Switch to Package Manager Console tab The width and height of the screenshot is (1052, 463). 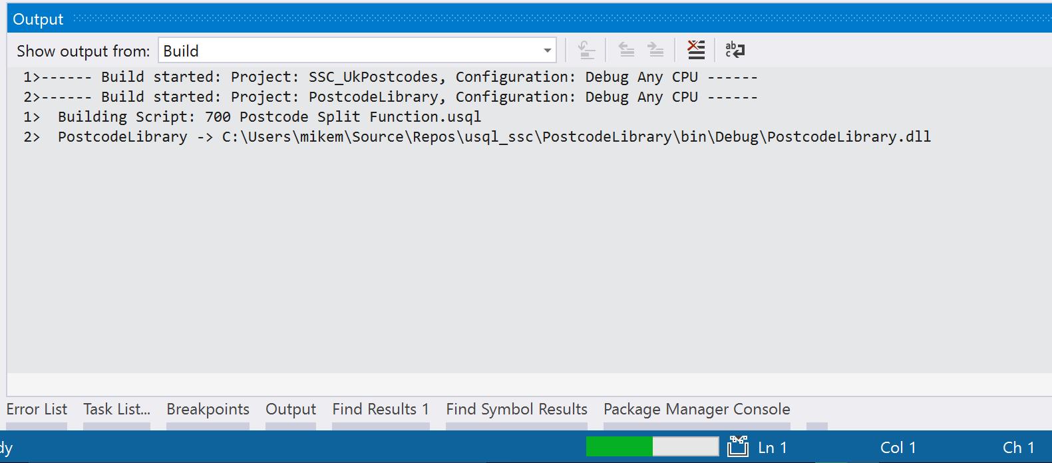point(697,409)
